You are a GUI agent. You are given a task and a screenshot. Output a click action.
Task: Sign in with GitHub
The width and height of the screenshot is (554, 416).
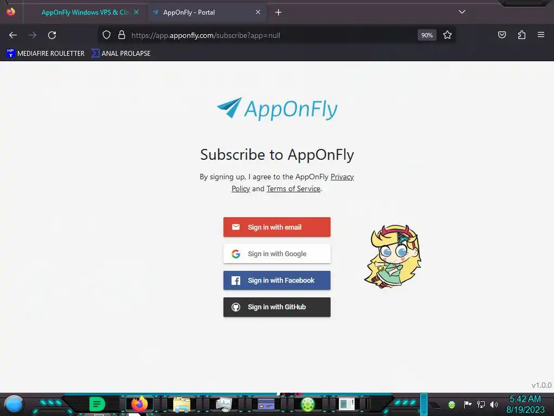point(276,307)
